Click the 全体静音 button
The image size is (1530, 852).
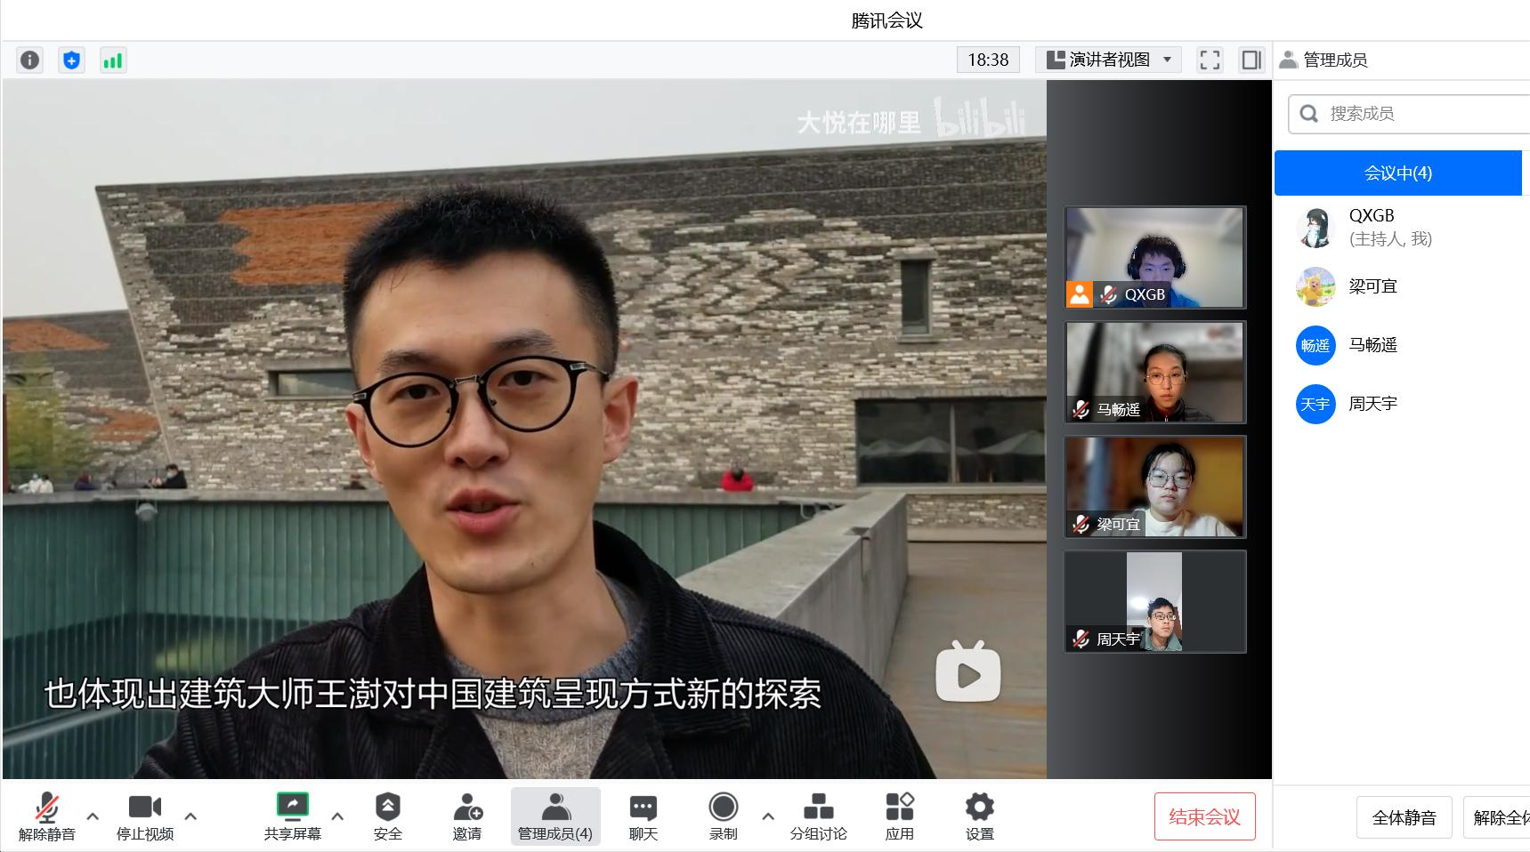pos(1404,817)
